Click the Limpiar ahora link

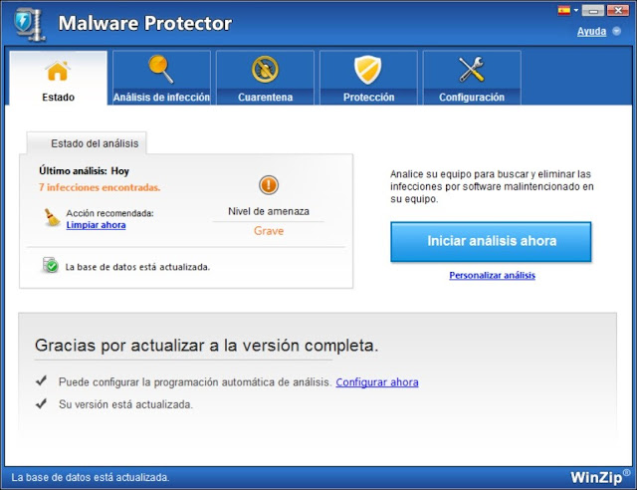pos(96,225)
